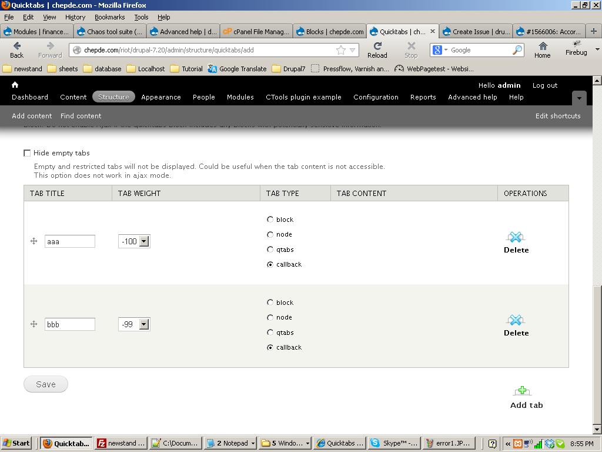Image resolution: width=602 pixels, height=452 pixels.
Task: Open the Google Translate bookmark
Action: pyautogui.click(x=237, y=69)
